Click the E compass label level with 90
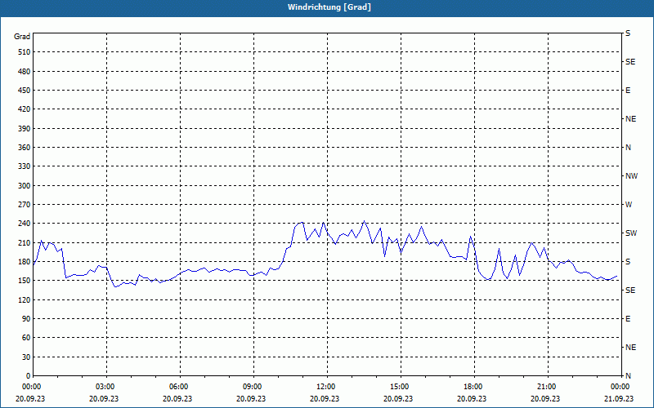Image resolution: width=654 pixels, height=408 pixels. (x=628, y=319)
